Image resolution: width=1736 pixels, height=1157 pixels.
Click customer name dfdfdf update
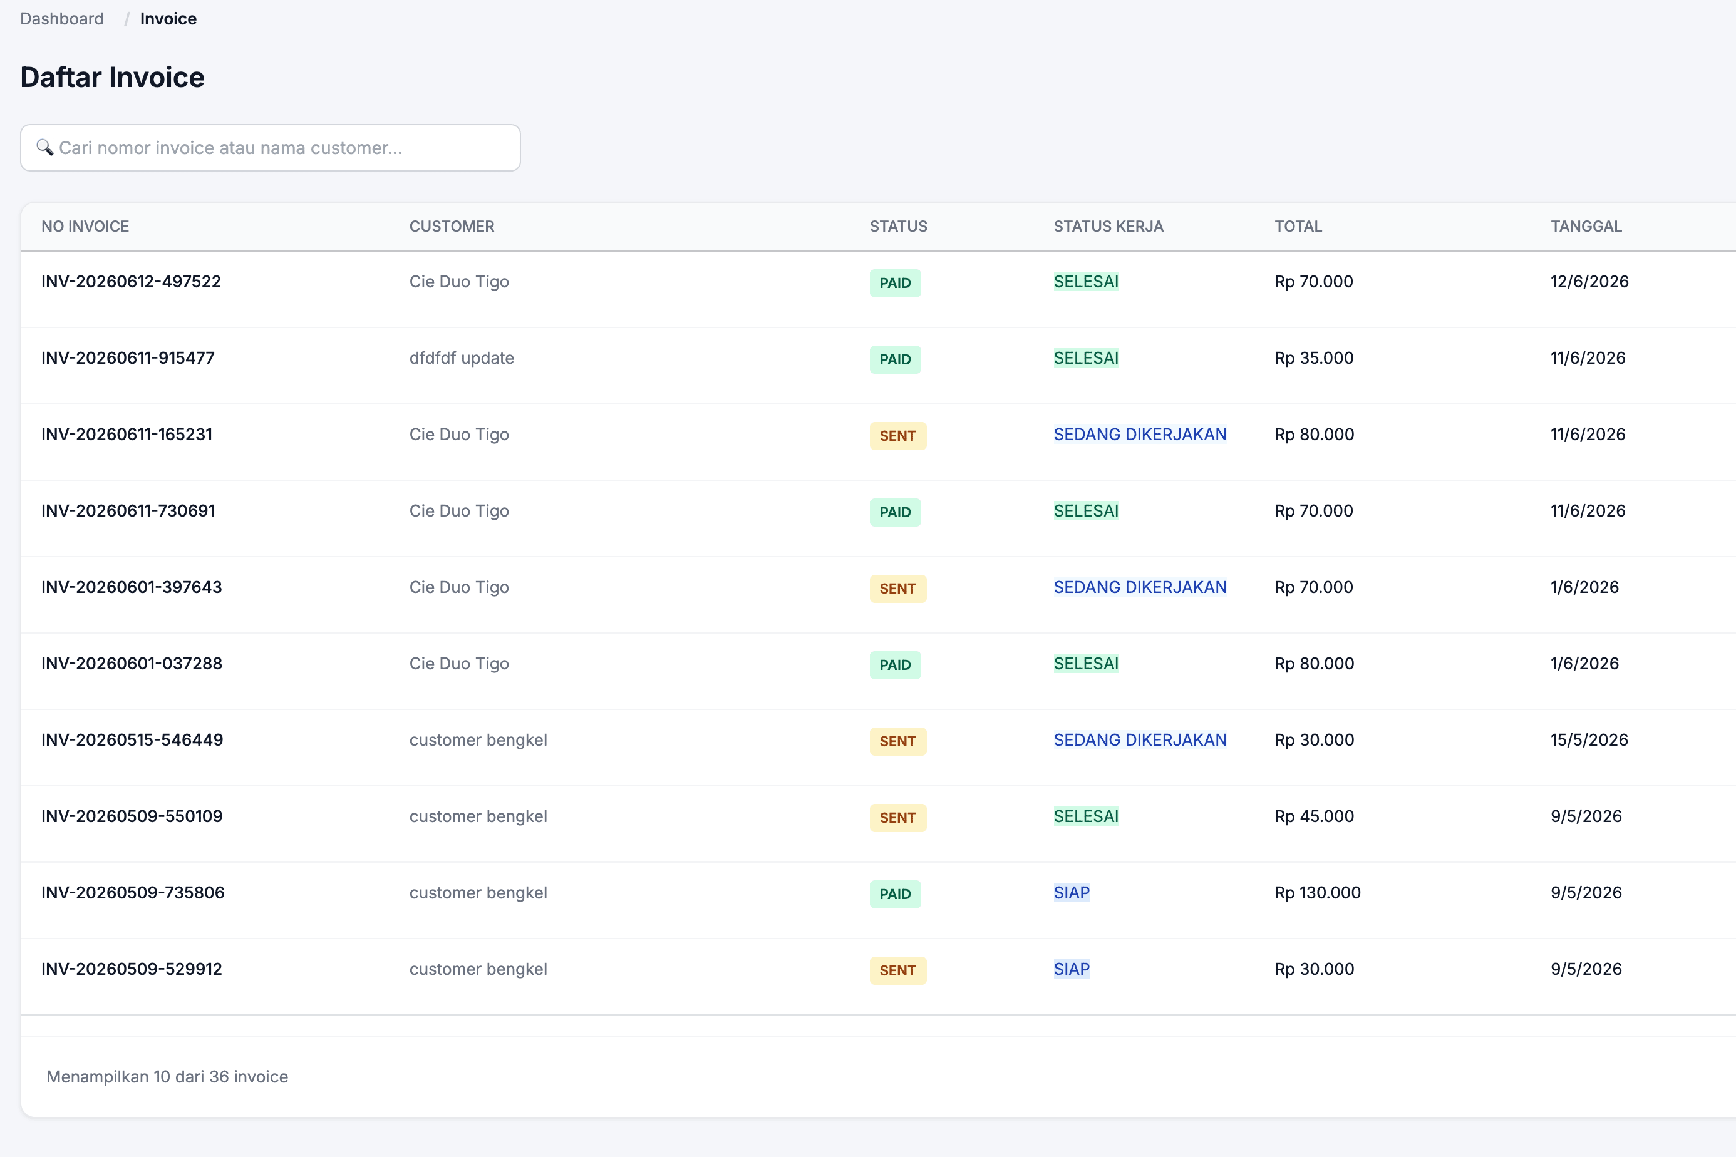[462, 358]
